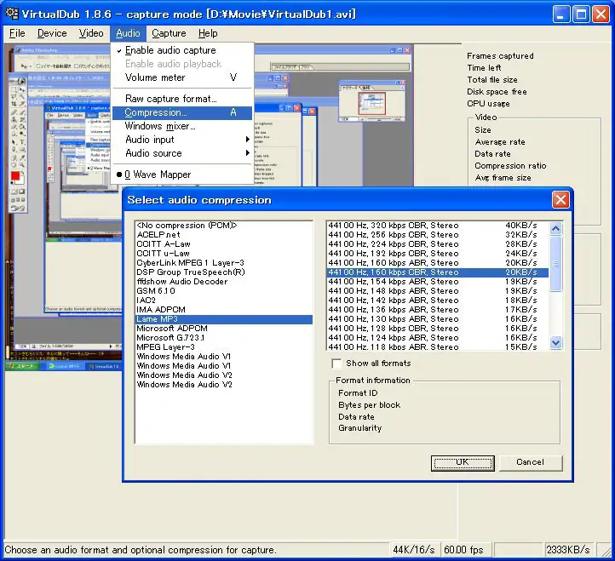The width and height of the screenshot is (615, 561).
Task: Click the Cancel button
Action: click(530, 462)
